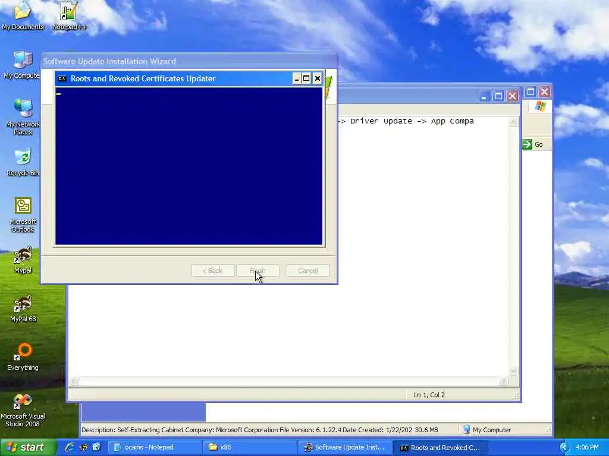
Task: Click console icon in Certificates Updater title bar
Action: click(62, 79)
